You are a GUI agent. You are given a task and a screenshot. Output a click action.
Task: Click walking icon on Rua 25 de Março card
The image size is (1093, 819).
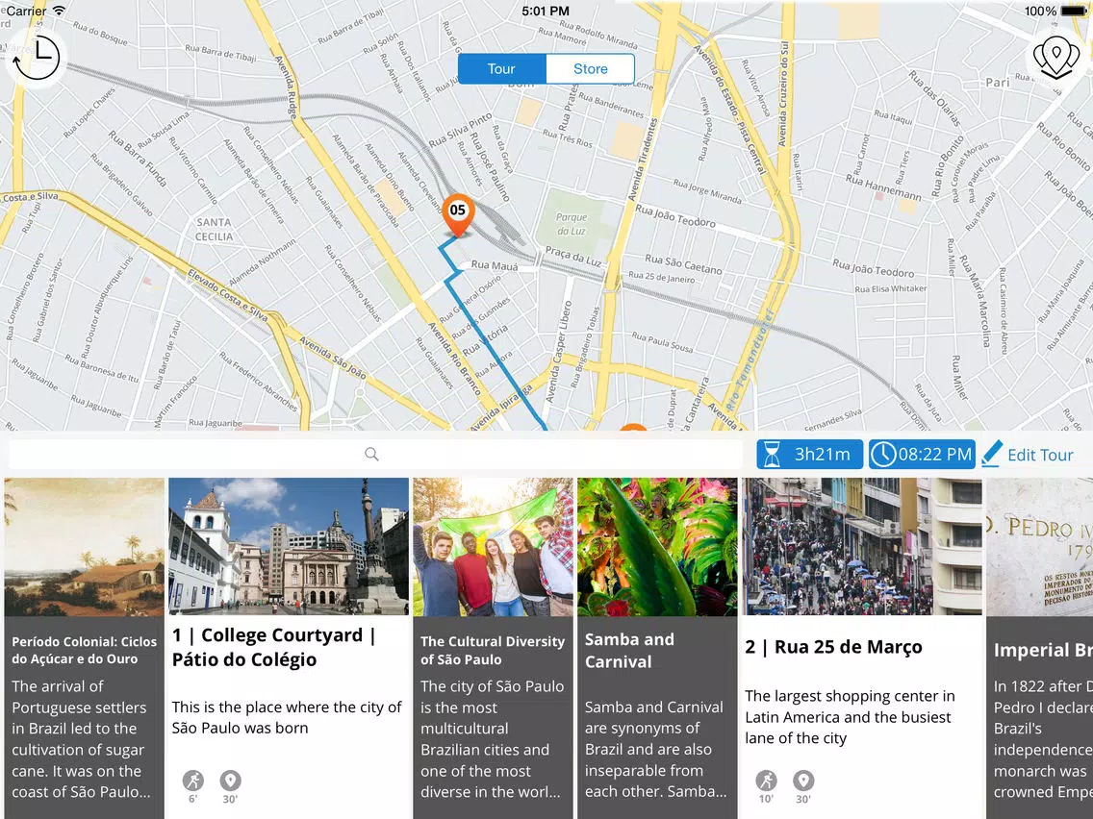point(766,781)
